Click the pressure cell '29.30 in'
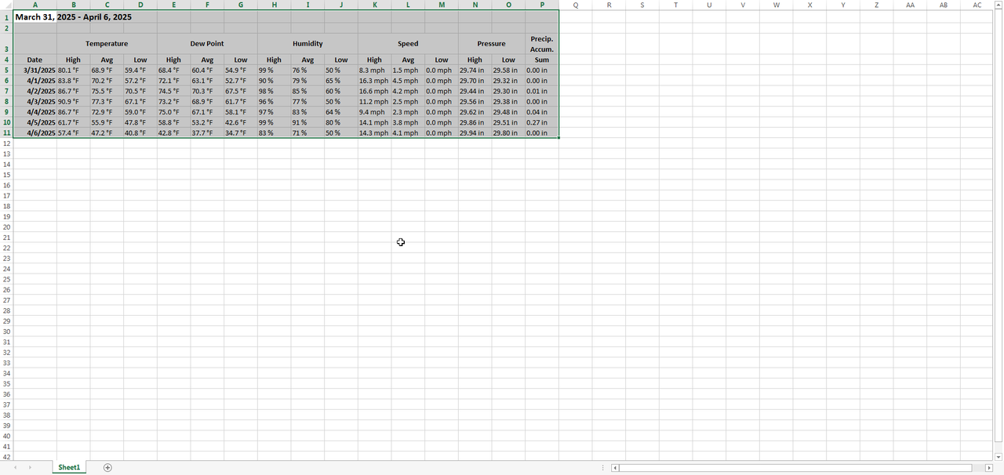The height and width of the screenshot is (475, 1004). [x=508, y=91]
